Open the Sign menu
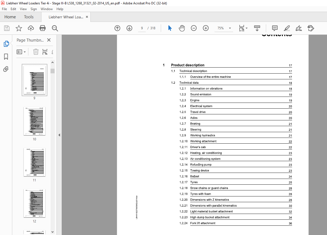Viewport: 327px width, 235px height. pyautogui.click(x=34, y=9)
